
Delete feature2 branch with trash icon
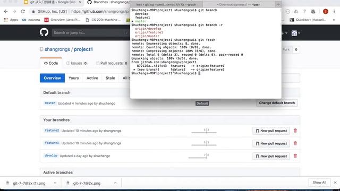(x=295, y=131)
